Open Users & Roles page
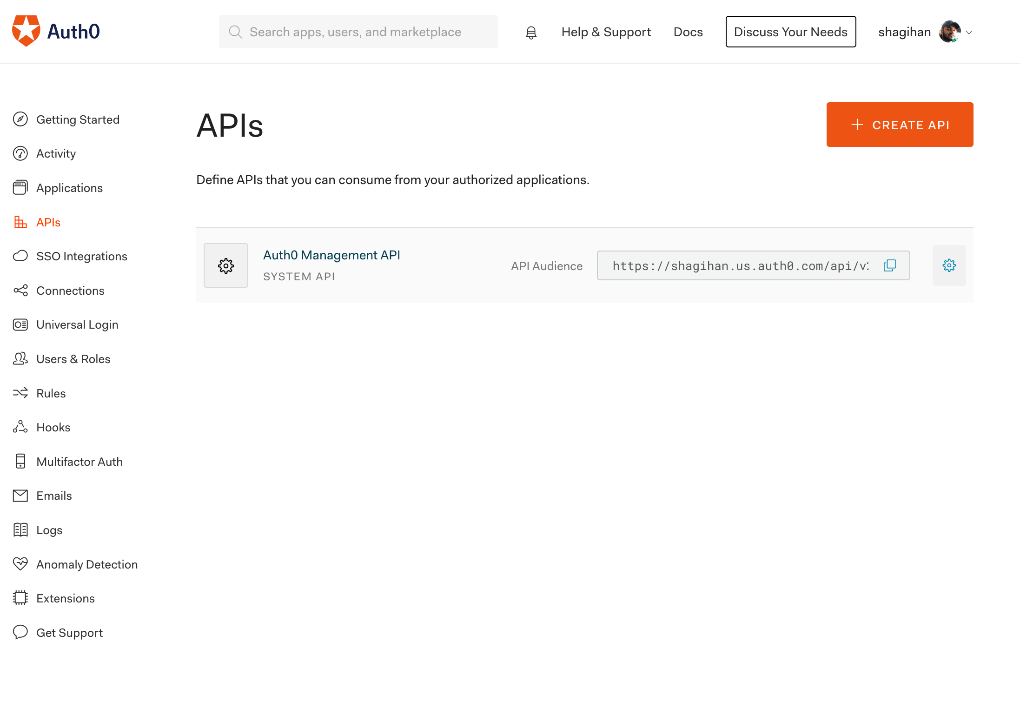 click(x=73, y=359)
